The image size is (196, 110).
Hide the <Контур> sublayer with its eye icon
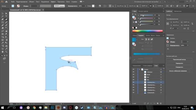click(x=134, y=72)
